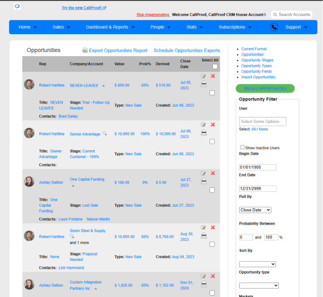Click the Export Opportunities Report excel icon
Screen dimensions: 323x297
85,51
